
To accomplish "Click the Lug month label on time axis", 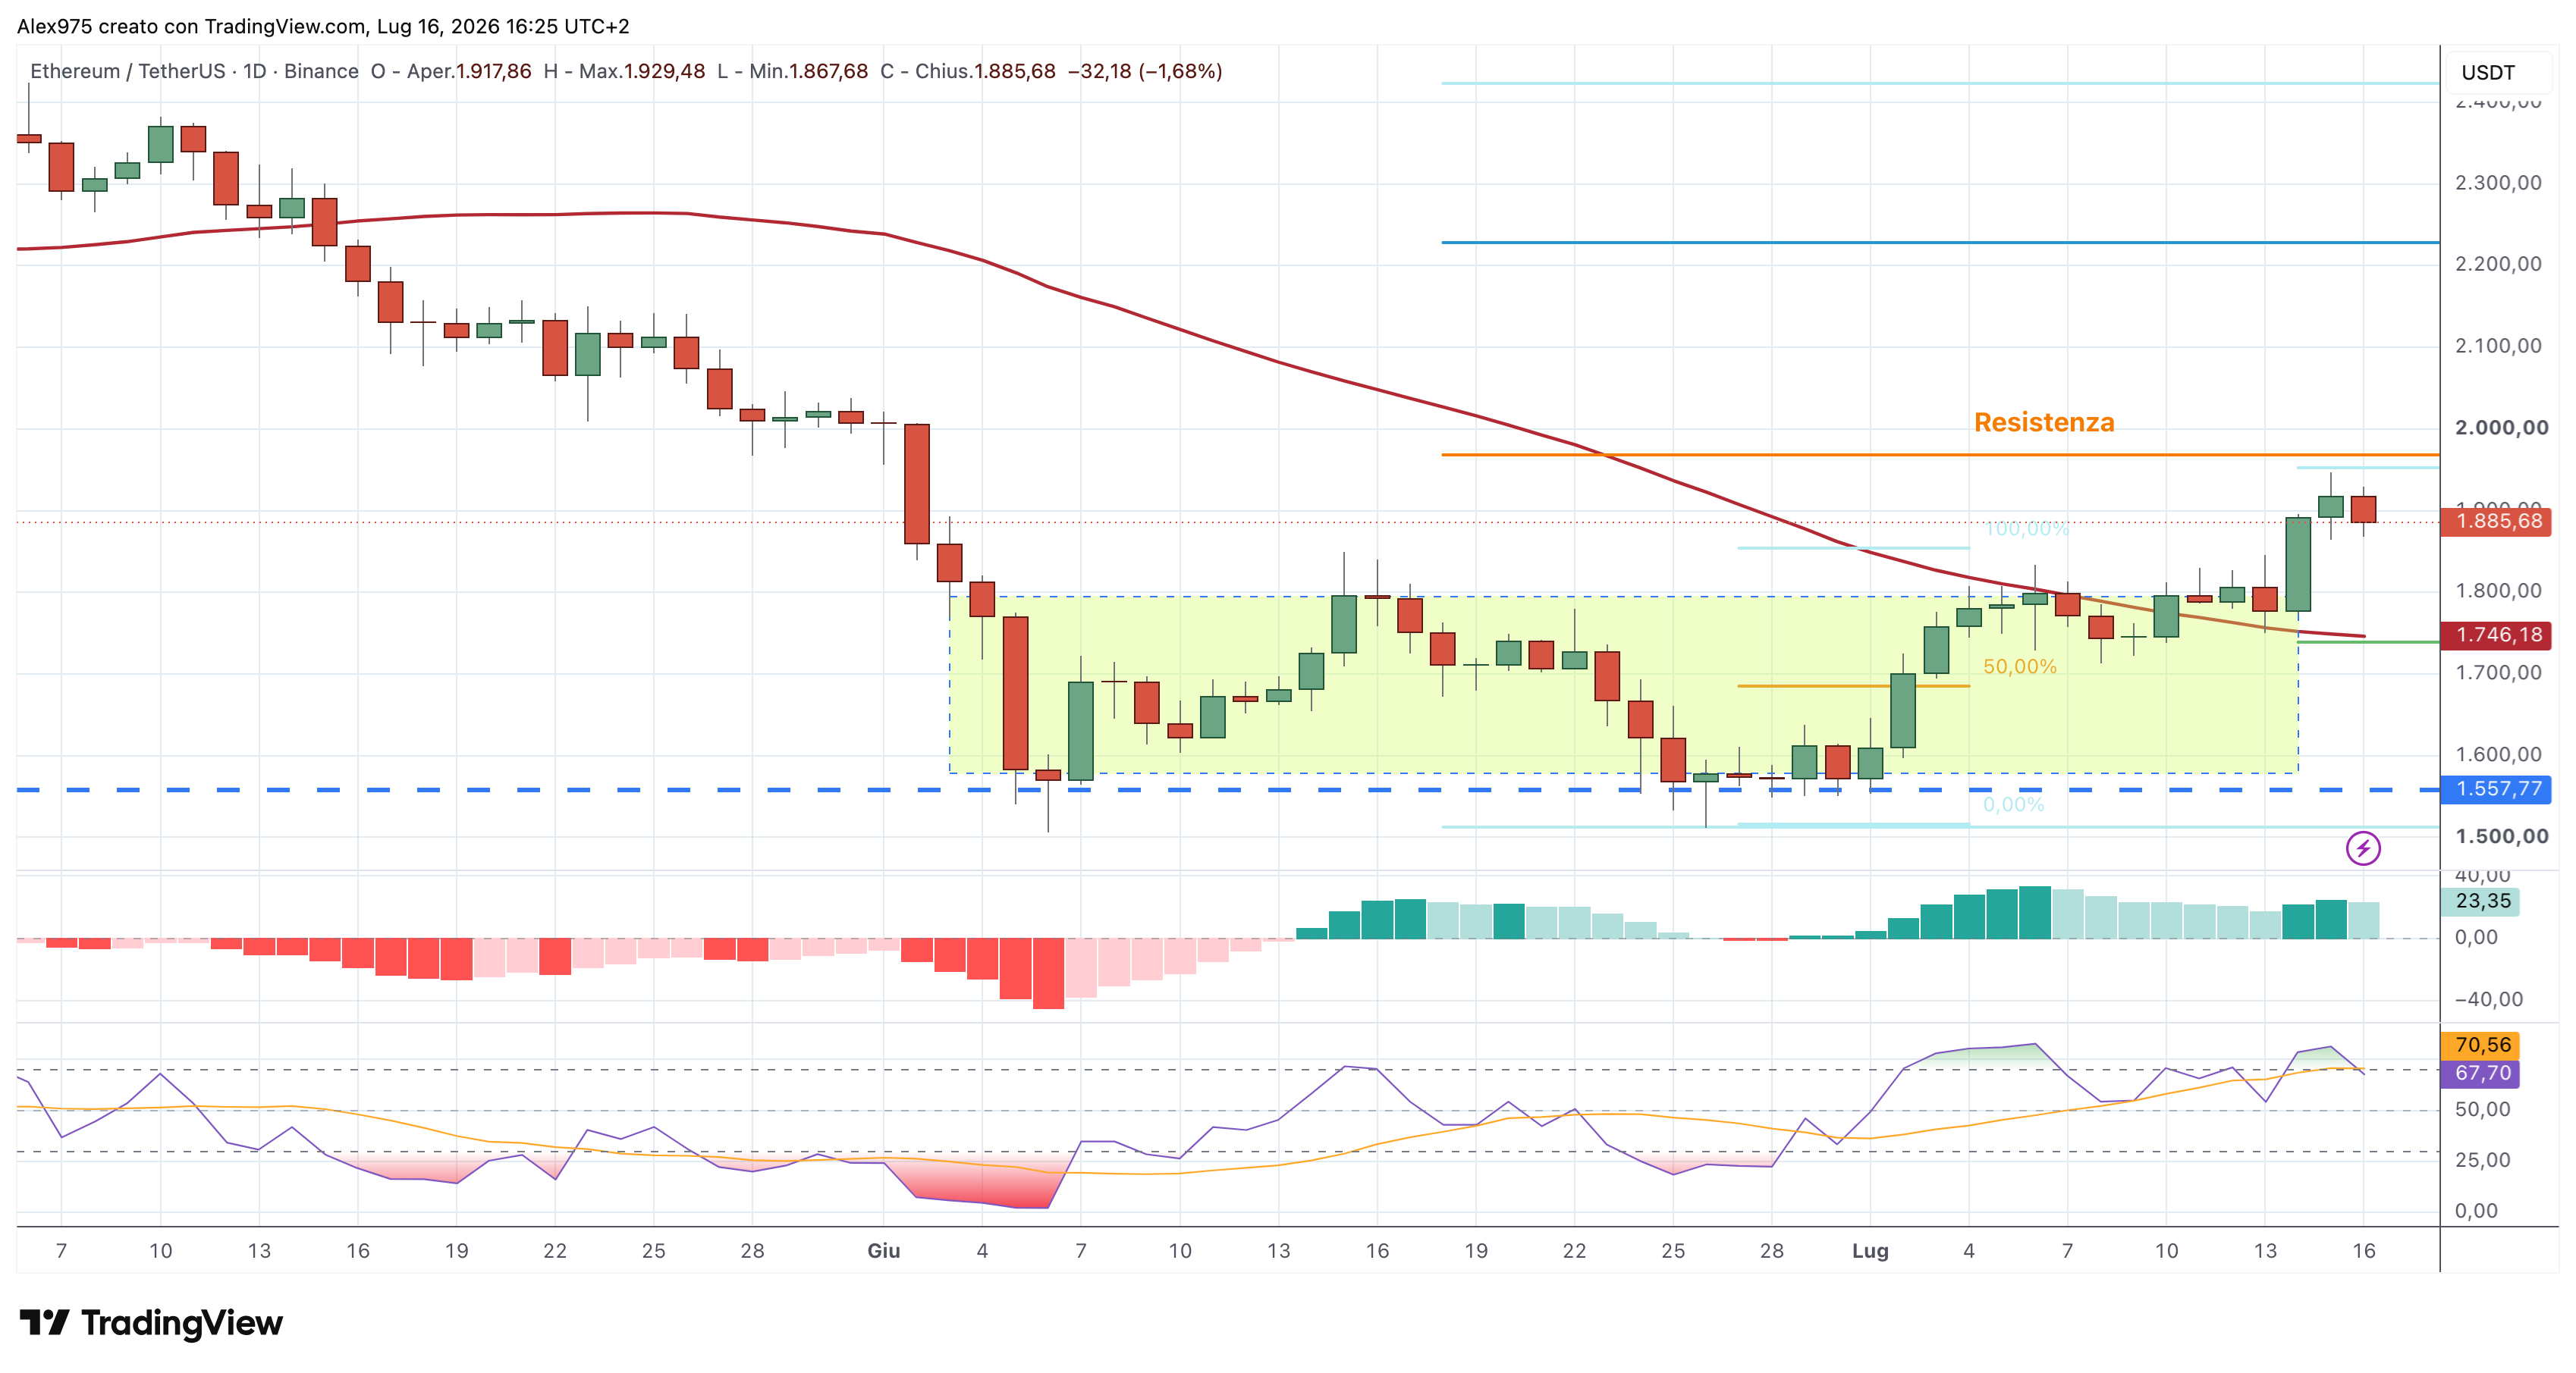I will tap(1870, 1250).
